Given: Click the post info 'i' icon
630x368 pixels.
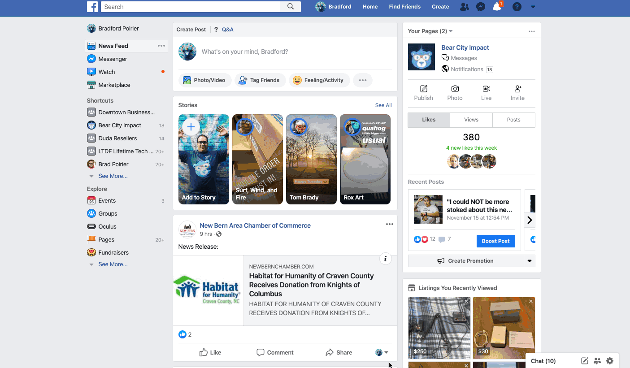Looking at the screenshot, I should coord(385,259).
